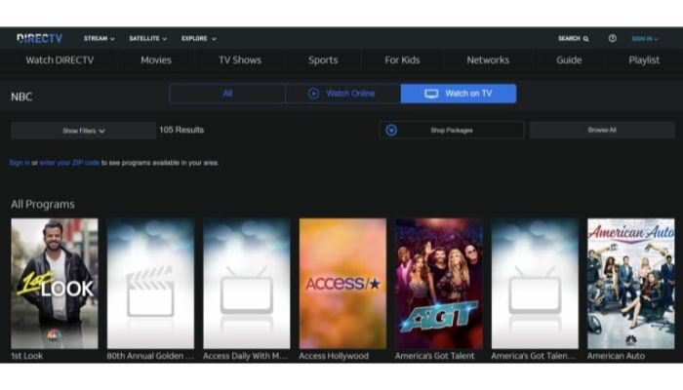Open the 1st Look poster thumbnail
683x390 pixels.
[x=55, y=284]
